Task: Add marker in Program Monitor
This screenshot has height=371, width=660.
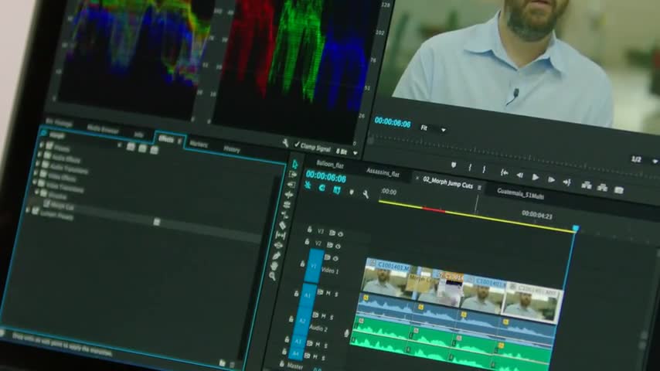Action: click(x=454, y=165)
